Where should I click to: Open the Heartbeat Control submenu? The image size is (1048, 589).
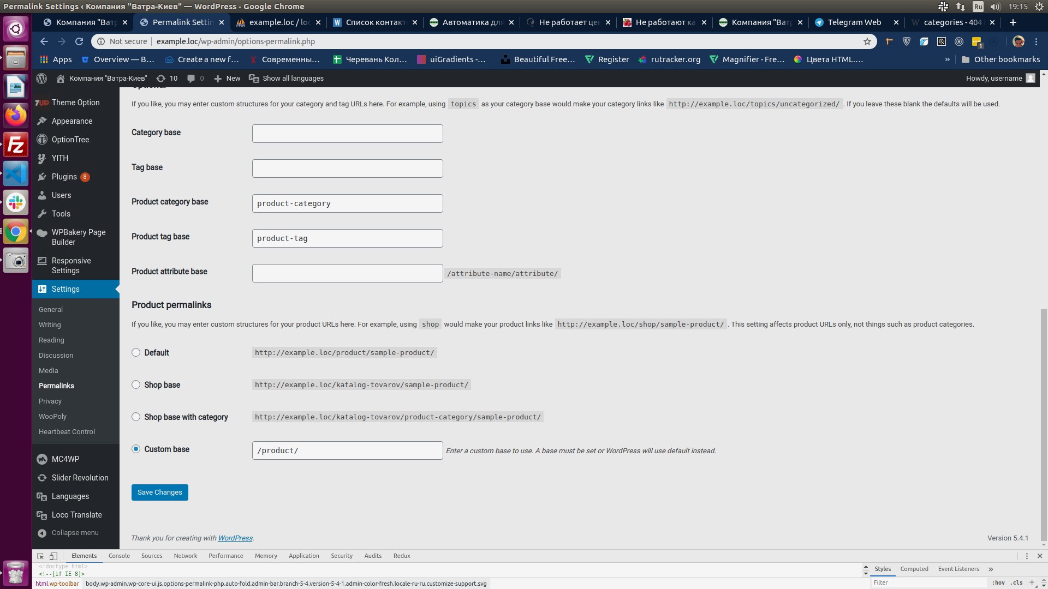click(67, 431)
